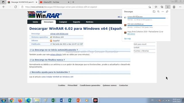The image size is (184, 103).
Task: Add this page to favorites star icon
Action: (x=149, y=7)
